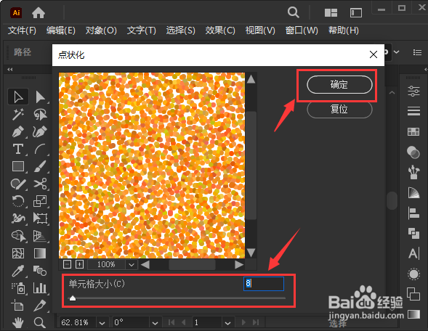This screenshot has height=331, width=428.
Task: Select the Symbol Sprayer tool
Action: (x=18, y=288)
